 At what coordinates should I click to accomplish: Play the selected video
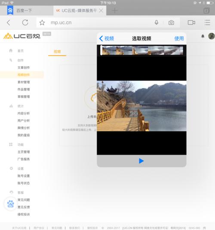tap(141, 161)
